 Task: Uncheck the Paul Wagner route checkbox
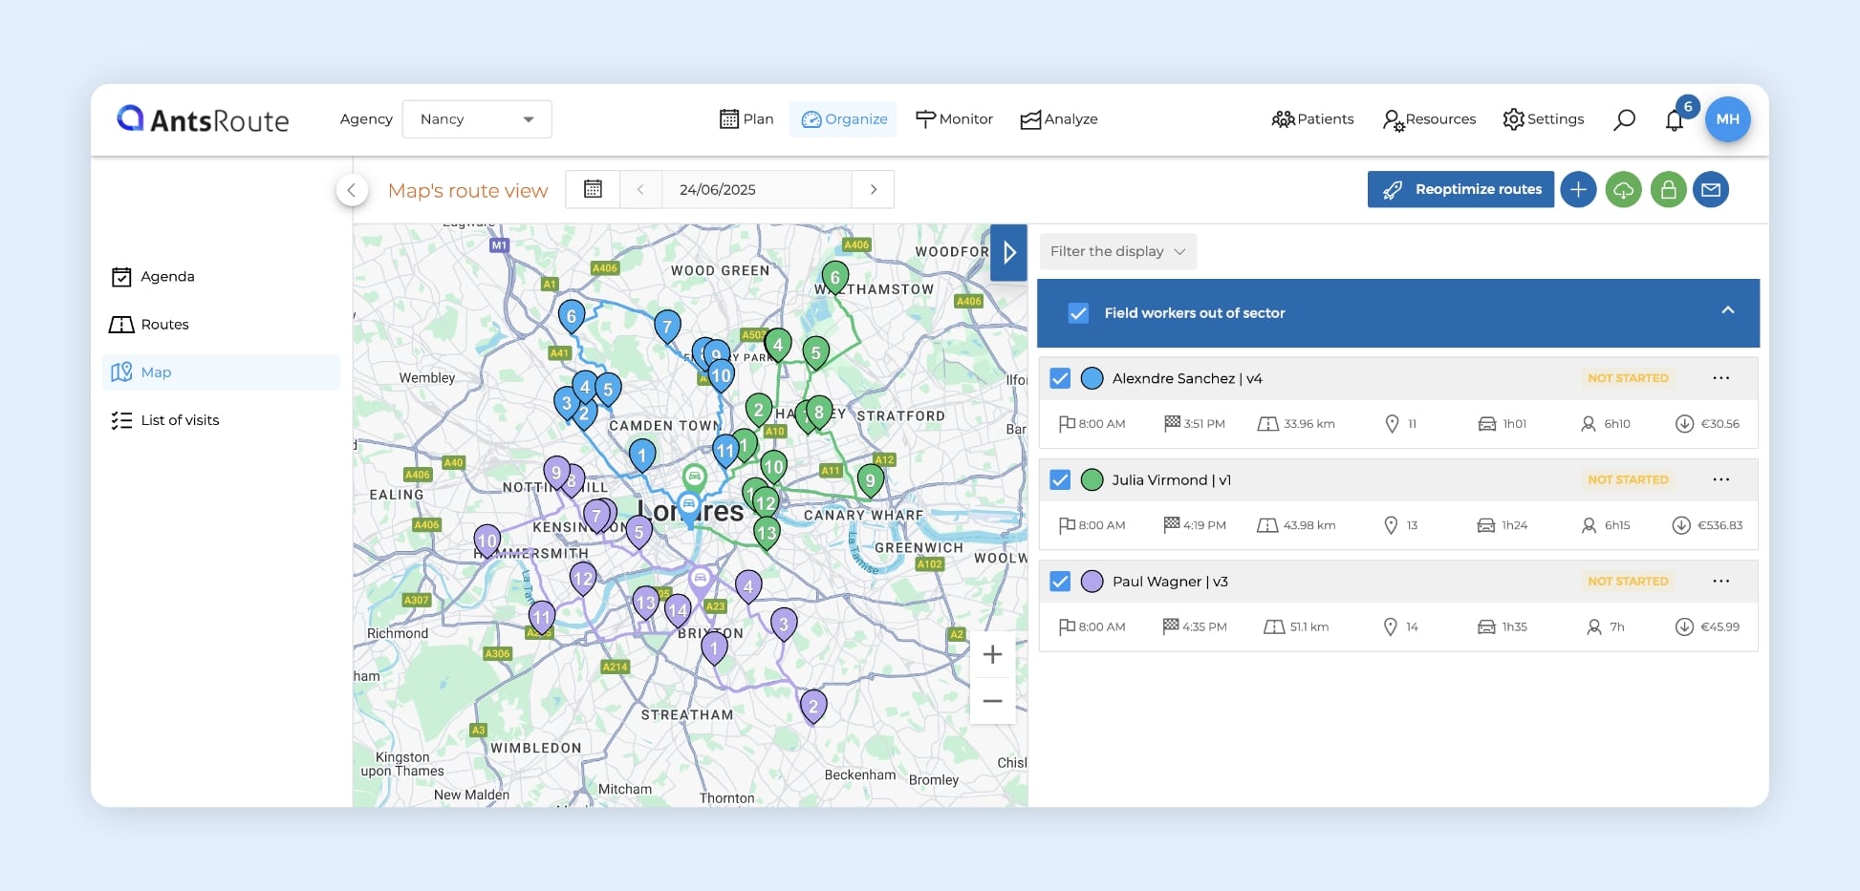tap(1060, 581)
